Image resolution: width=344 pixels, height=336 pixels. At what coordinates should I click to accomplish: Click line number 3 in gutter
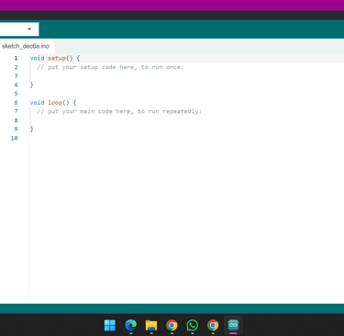pos(16,76)
